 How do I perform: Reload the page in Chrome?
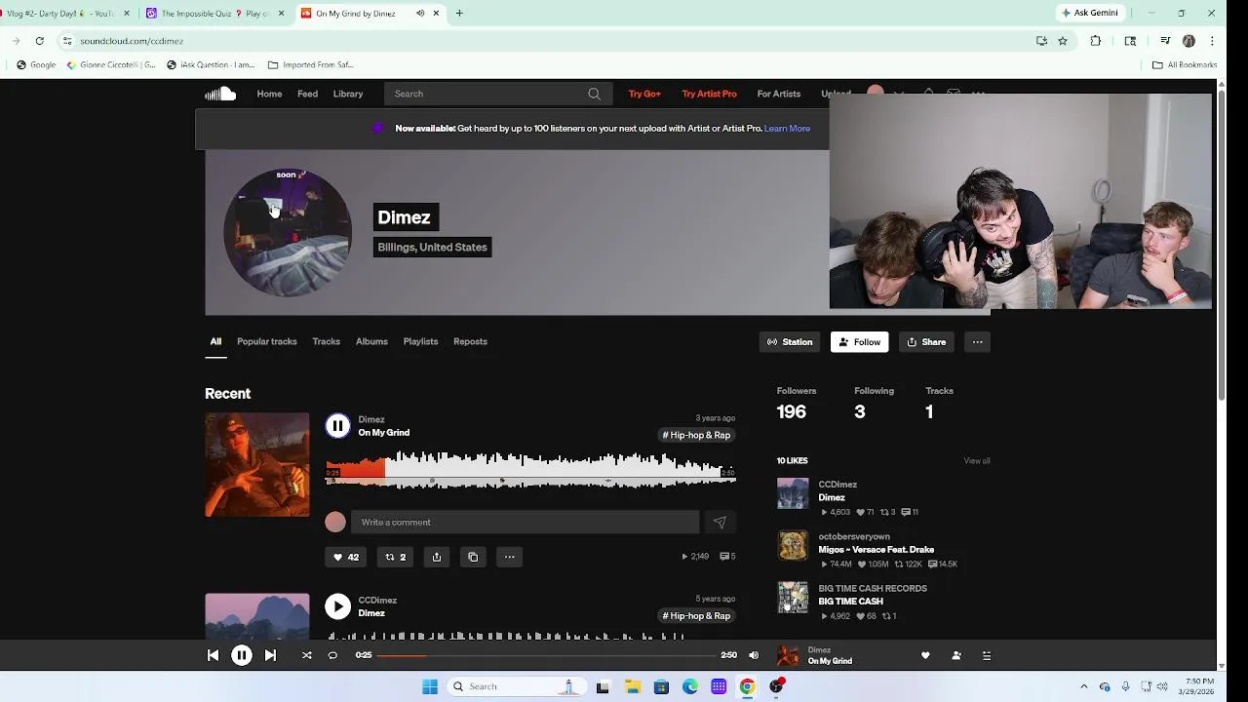(x=39, y=41)
